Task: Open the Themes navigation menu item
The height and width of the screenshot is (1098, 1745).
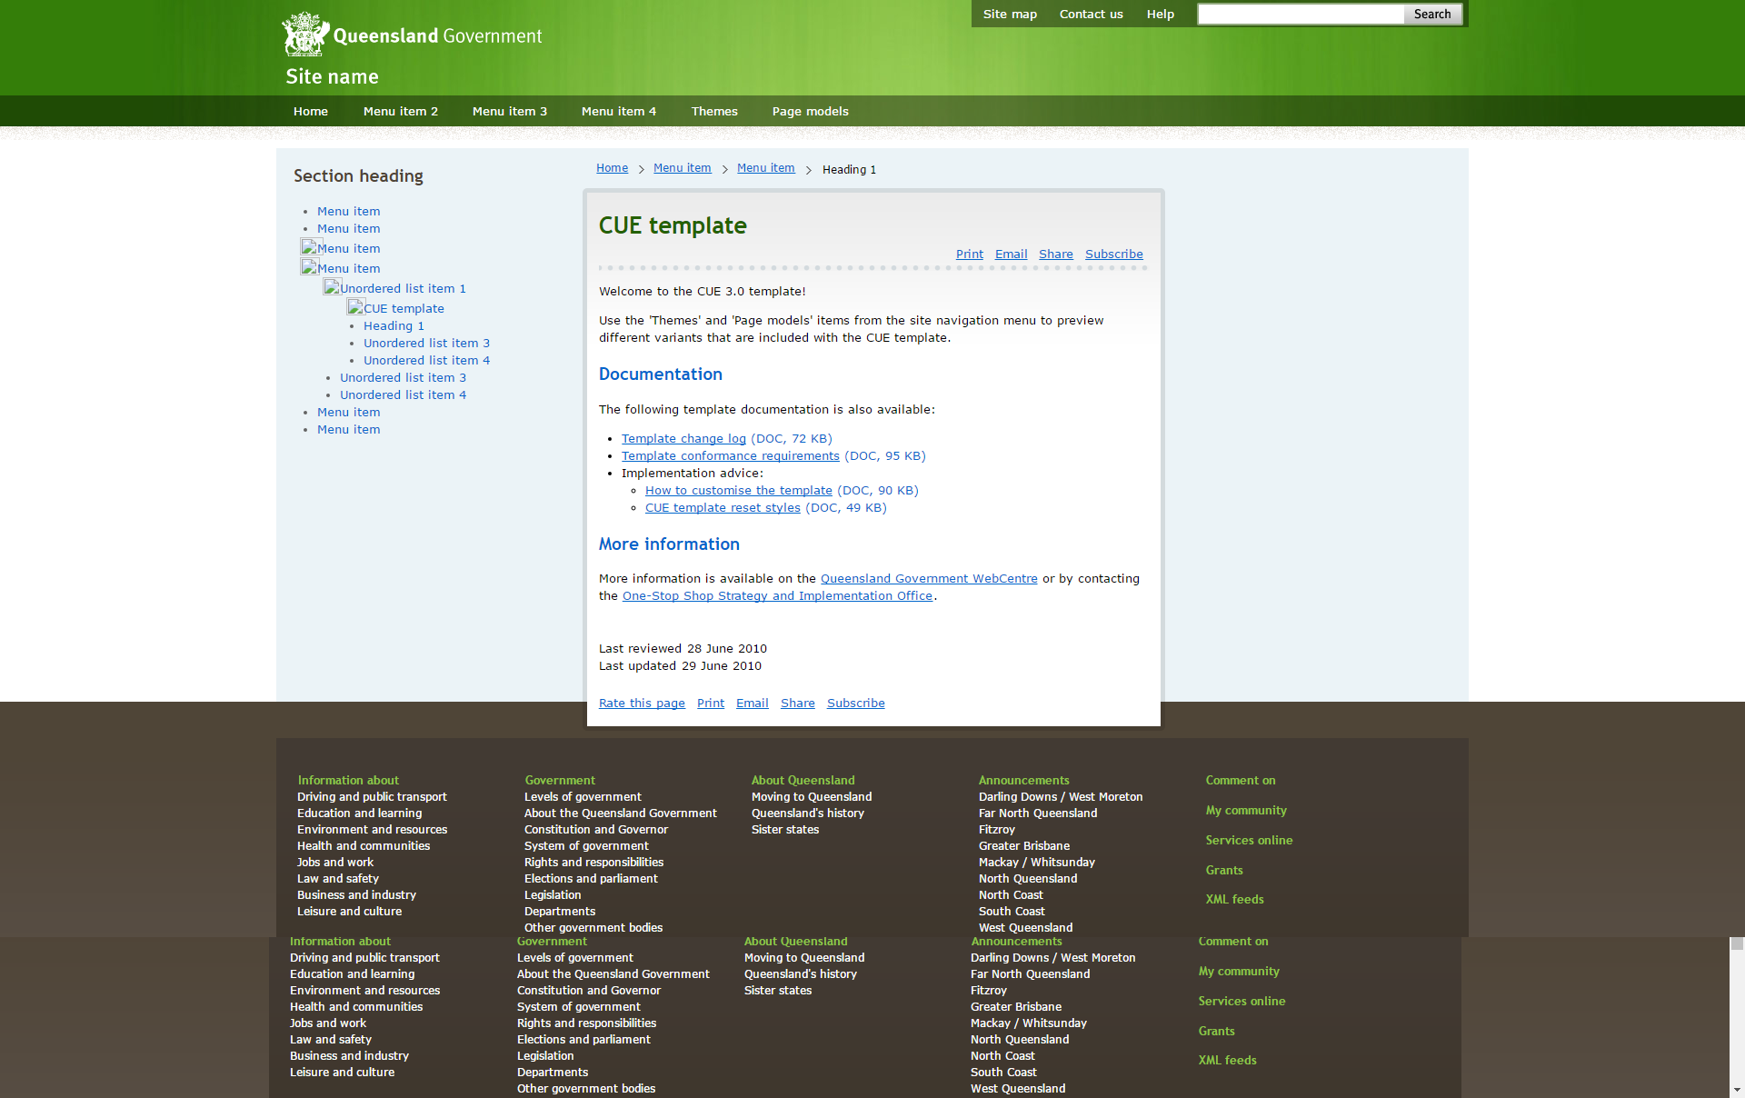Action: [713, 111]
